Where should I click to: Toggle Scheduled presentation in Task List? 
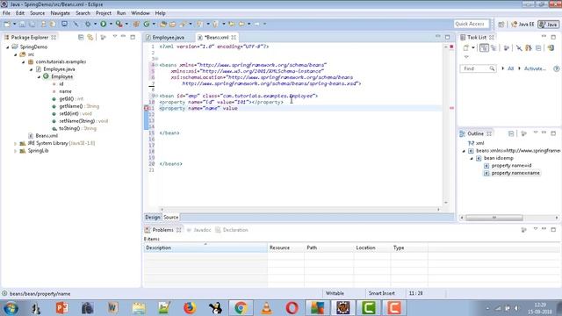(494, 48)
